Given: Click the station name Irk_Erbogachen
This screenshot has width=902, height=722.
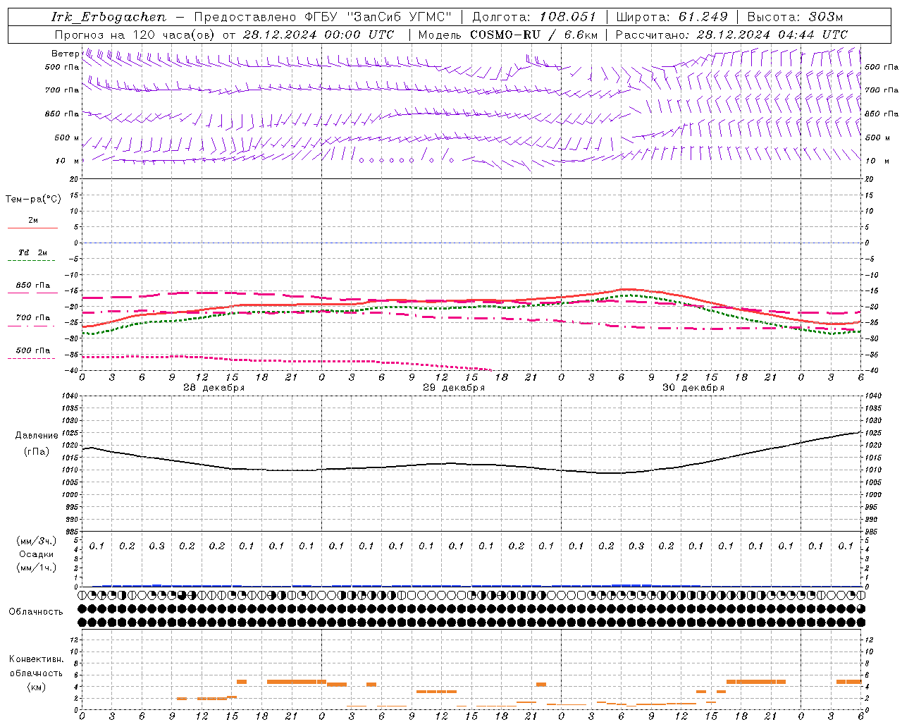Looking at the screenshot, I should point(109,17).
